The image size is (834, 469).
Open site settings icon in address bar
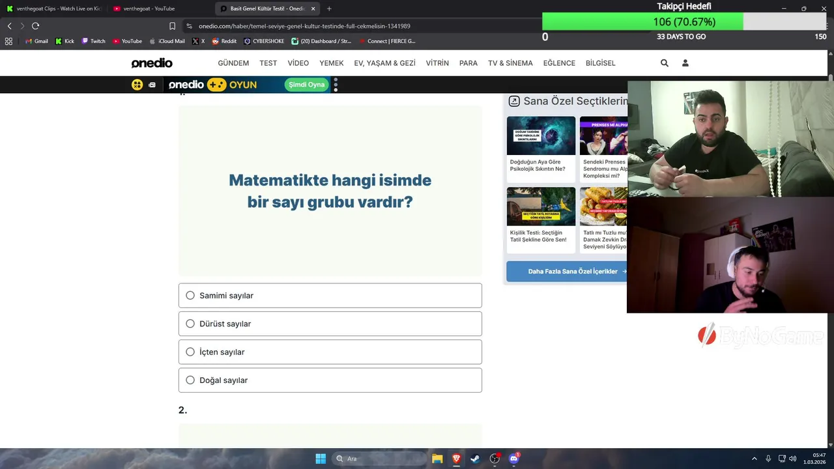click(189, 26)
